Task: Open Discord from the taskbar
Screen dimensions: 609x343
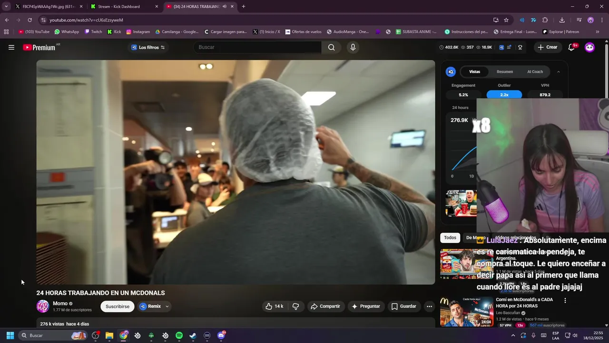Action: point(221,335)
